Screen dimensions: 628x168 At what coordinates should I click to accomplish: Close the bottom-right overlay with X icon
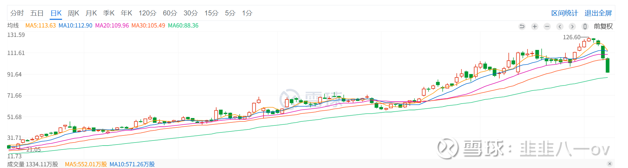[610, 164]
